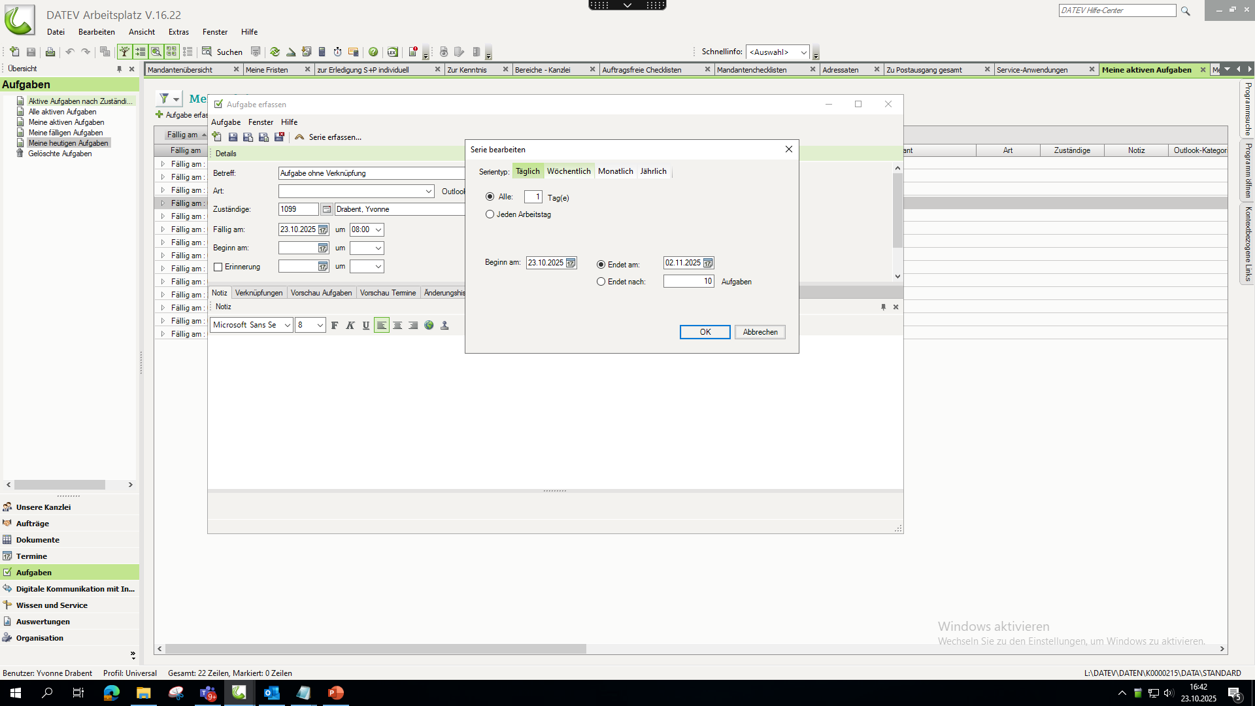Click center-align icon in Notiz toolbar
The height and width of the screenshot is (706, 1255).
[397, 326]
